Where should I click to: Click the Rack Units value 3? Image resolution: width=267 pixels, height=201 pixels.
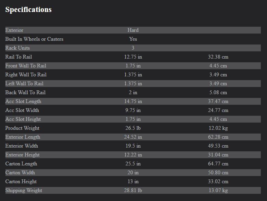point(133,48)
